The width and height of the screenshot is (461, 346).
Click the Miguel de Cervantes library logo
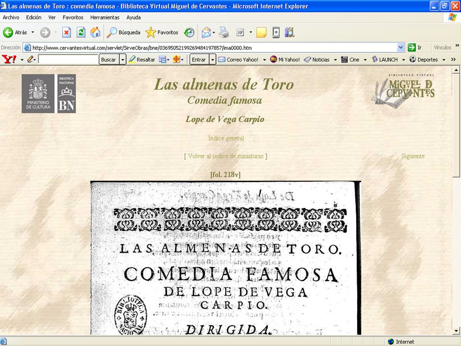coord(403,91)
